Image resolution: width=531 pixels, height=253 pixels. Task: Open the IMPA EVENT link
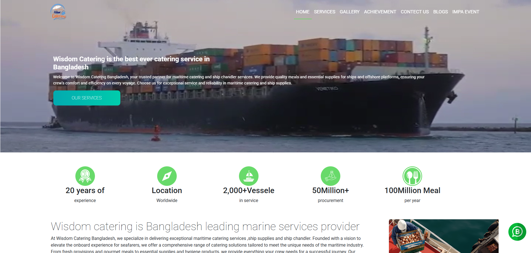point(466,12)
